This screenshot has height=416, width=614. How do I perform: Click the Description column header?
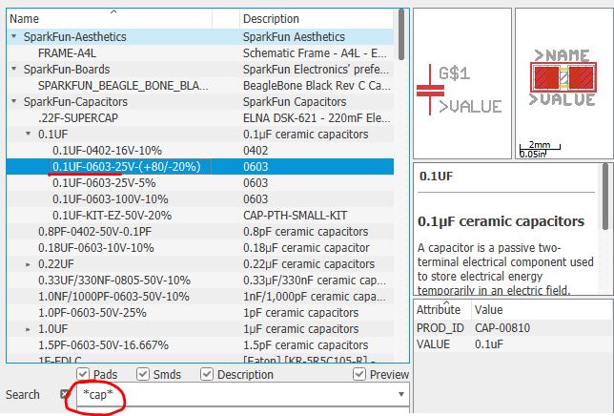point(315,19)
